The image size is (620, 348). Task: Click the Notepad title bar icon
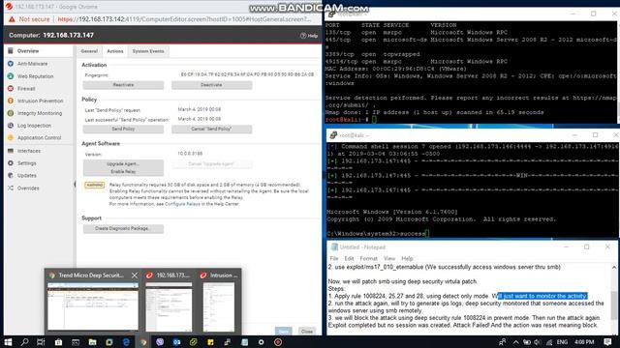click(x=334, y=247)
